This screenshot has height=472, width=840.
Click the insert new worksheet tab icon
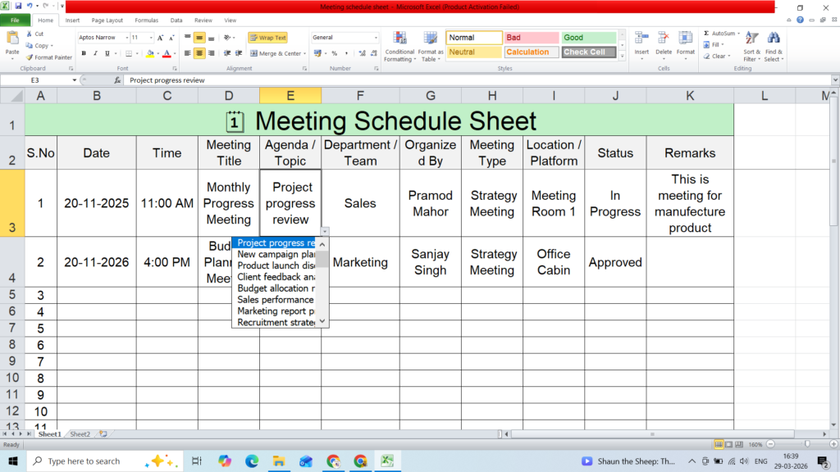(x=103, y=434)
